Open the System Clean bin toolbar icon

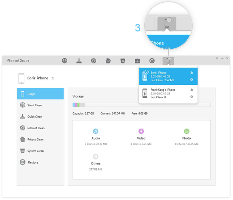pyautogui.click(x=122, y=60)
